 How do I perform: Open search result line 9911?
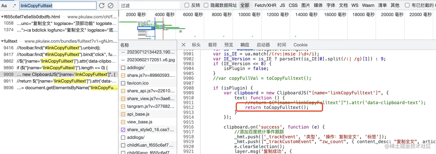59,81
